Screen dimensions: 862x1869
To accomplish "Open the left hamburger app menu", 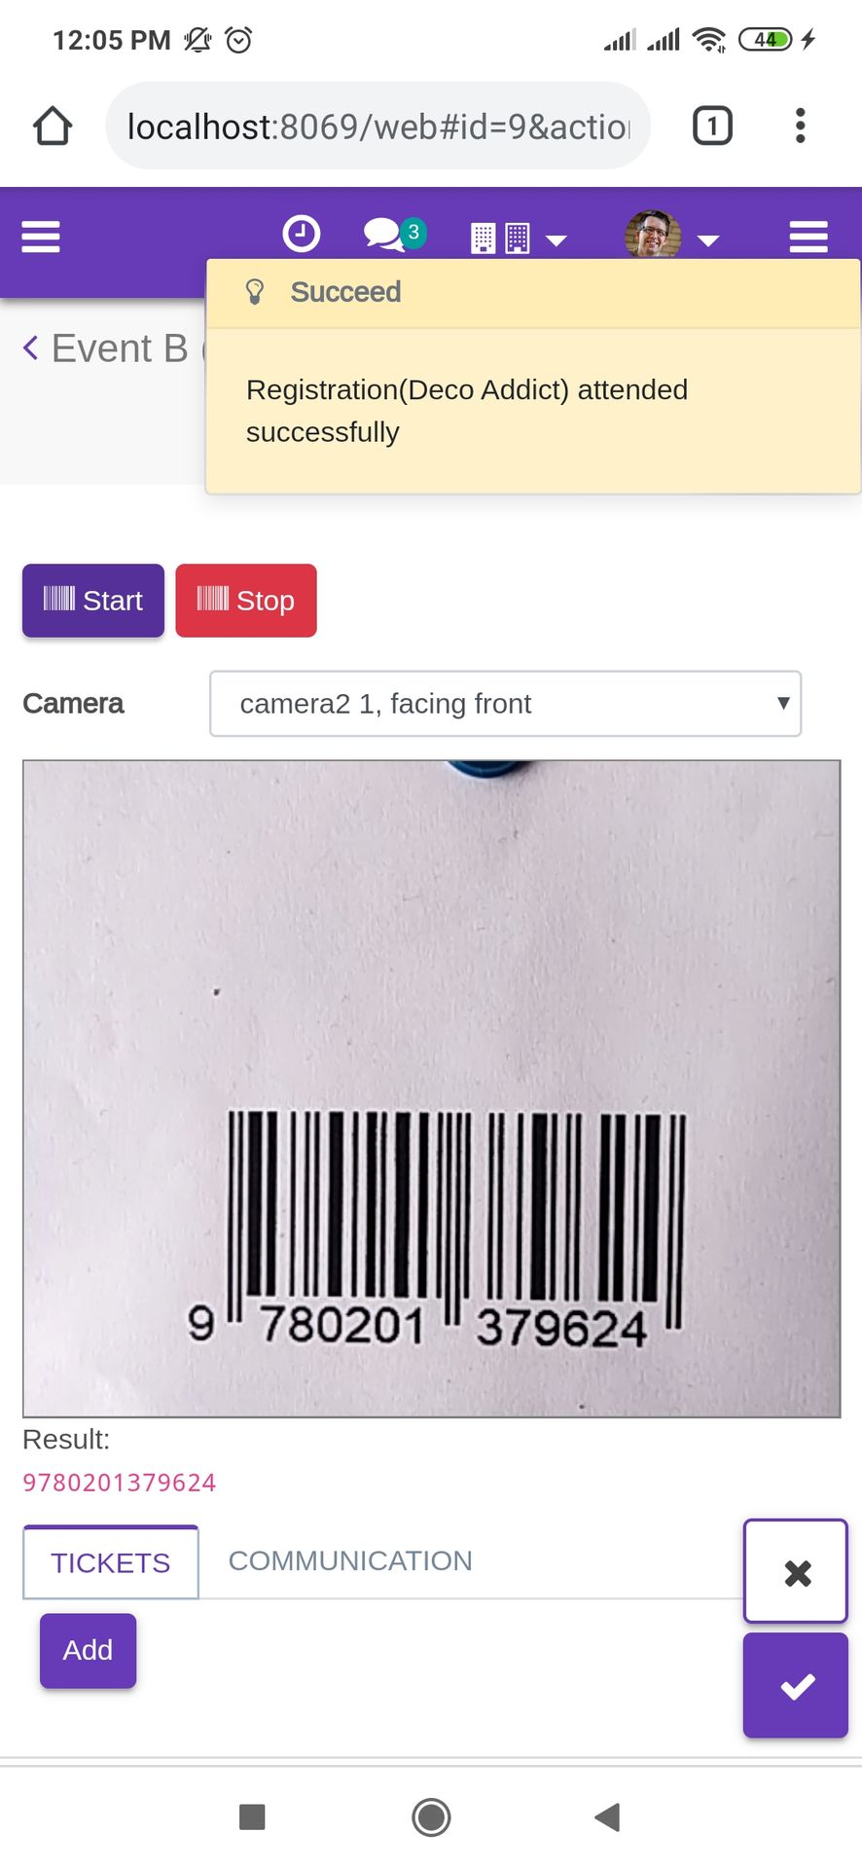I will 41,237.
